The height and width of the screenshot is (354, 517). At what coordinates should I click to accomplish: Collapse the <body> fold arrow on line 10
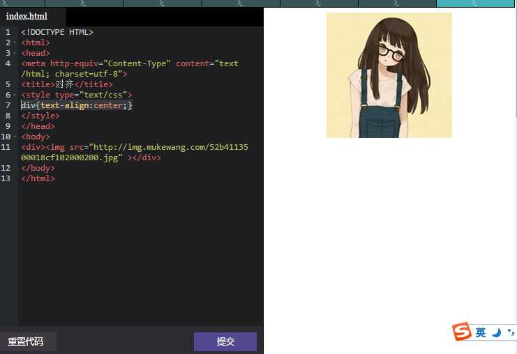coord(15,137)
